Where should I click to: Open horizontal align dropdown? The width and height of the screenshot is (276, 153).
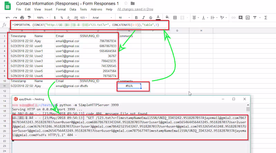[196, 18]
